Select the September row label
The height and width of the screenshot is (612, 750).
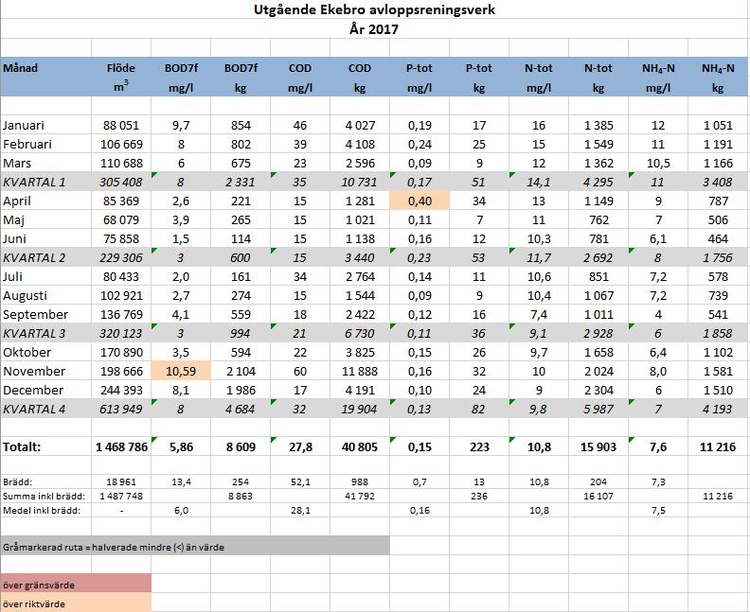(x=35, y=315)
